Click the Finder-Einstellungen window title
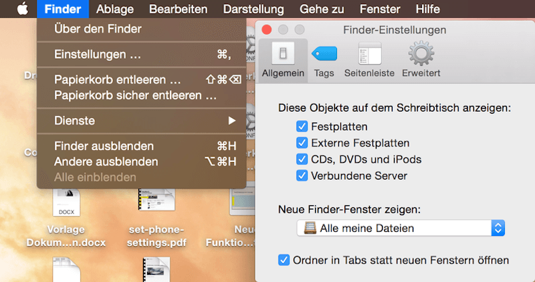 395,30
